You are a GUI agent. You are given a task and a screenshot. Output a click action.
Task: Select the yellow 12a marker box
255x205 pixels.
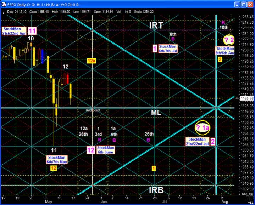click(x=92, y=61)
